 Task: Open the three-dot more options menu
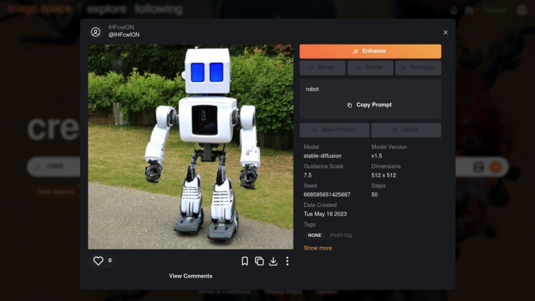(287, 261)
